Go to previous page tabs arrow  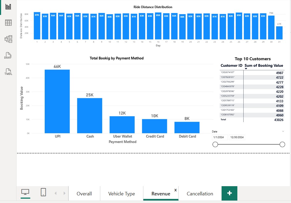pyautogui.click(x=56, y=193)
